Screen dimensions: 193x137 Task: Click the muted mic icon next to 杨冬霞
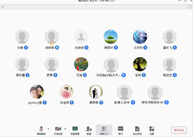click(x=28, y=75)
